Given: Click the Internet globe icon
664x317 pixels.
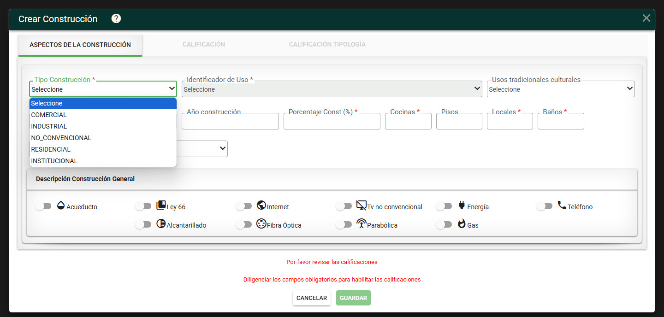Looking at the screenshot, I should [x=261, y=205].
